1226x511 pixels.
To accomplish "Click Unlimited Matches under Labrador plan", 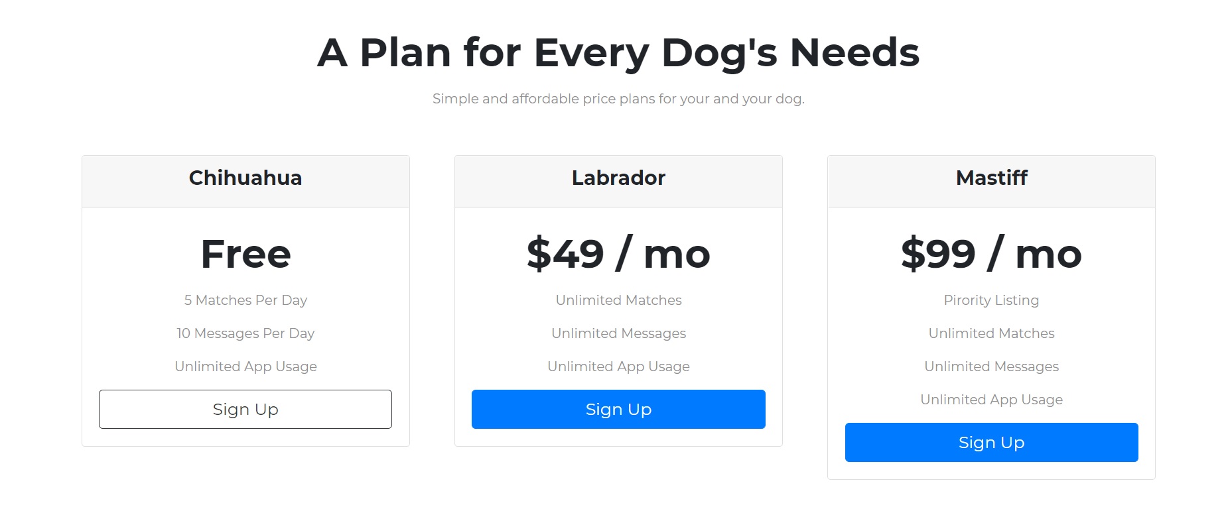I will [618, 300].
